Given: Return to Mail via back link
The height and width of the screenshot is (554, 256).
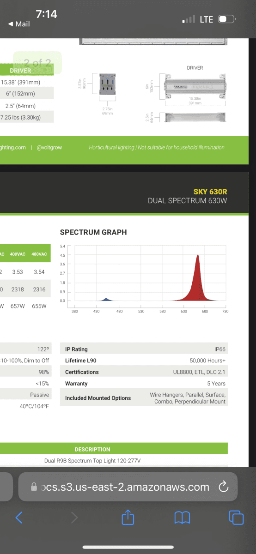Looking at the screenshot, I should coord(19,24).
